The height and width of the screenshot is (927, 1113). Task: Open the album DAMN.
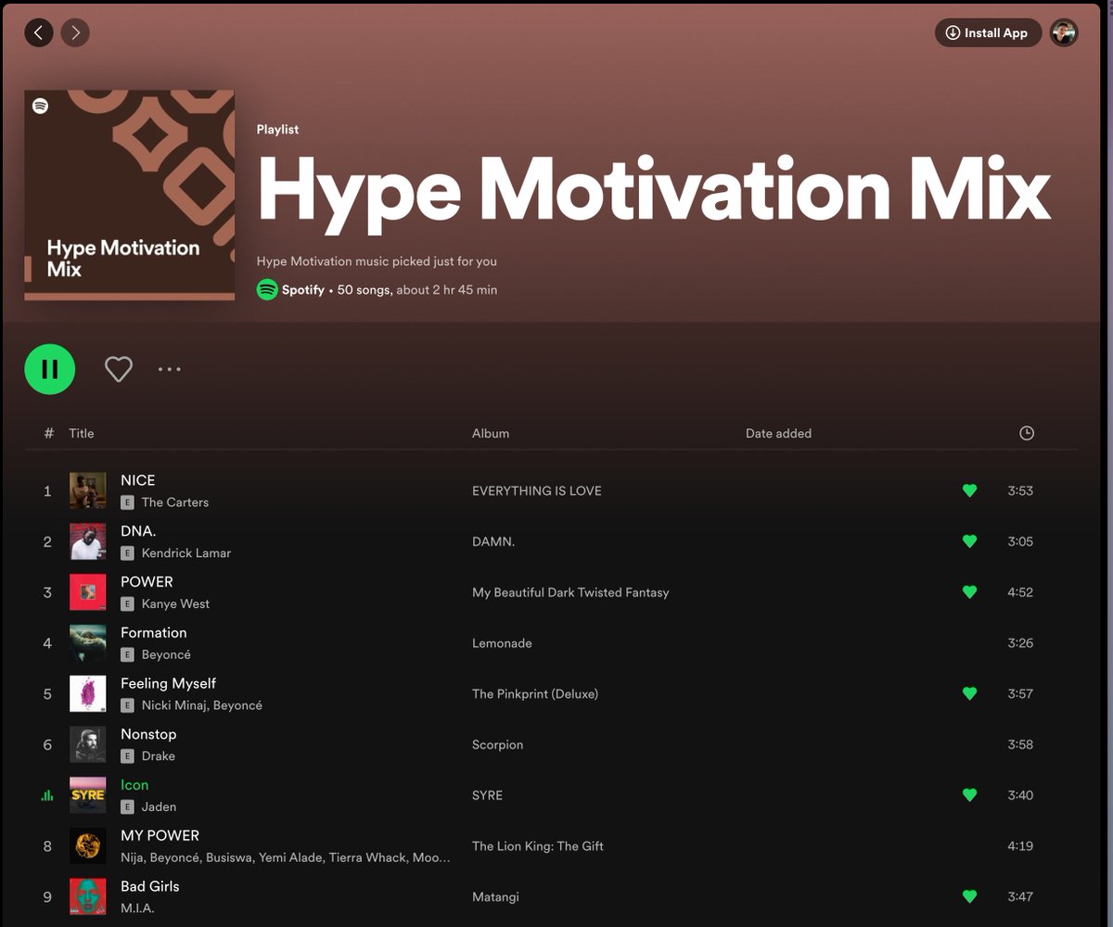pos(493,541)
